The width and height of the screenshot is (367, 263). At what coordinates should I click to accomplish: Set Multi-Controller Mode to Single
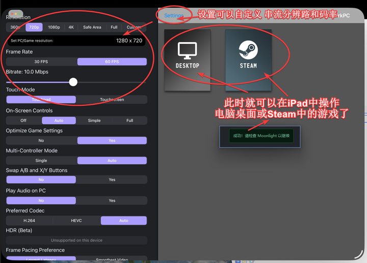point(41,161)
